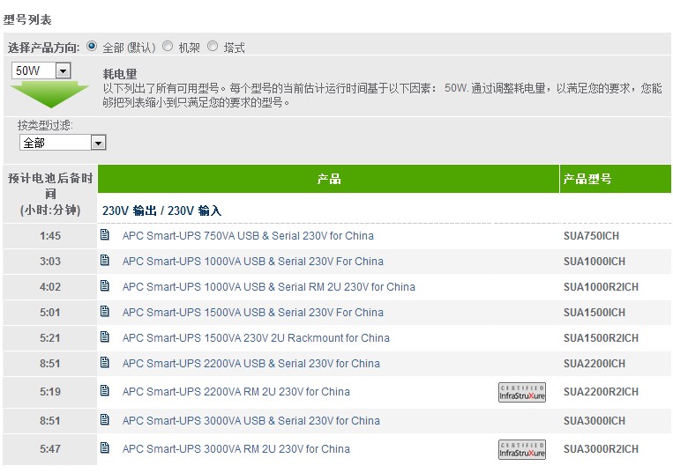Open the 按类型过滤 全部 dropdown
The width and height of the screenshot is (673, 473).
point(63,142)
